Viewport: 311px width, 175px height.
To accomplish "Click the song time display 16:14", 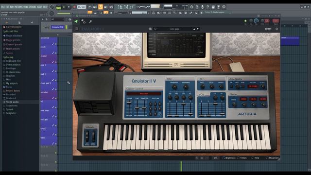I will click(125, 7).
